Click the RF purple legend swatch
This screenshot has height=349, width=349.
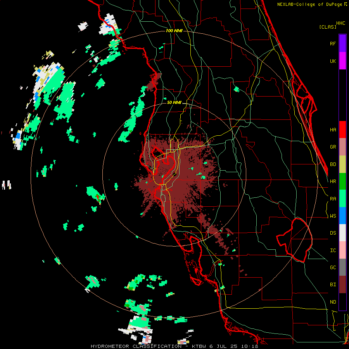pyautogui.click(x=342, y=43)
